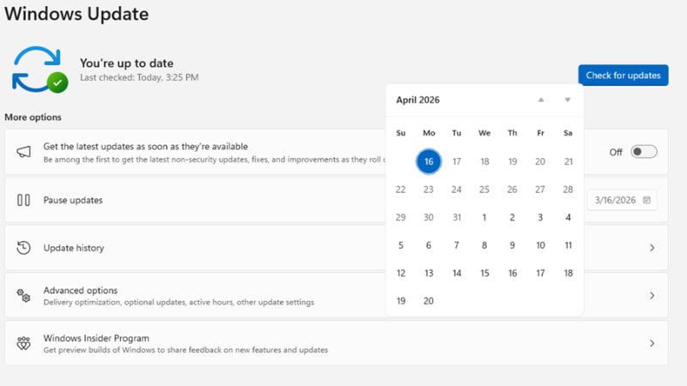Image resolution: width=687 pixels, height=386 pixels.
Task: Click the clock icon for Update history
Action: pyautogui.click(x=24, y=248)
